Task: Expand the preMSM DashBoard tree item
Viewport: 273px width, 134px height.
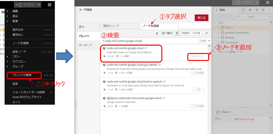Action: [218, 33]
